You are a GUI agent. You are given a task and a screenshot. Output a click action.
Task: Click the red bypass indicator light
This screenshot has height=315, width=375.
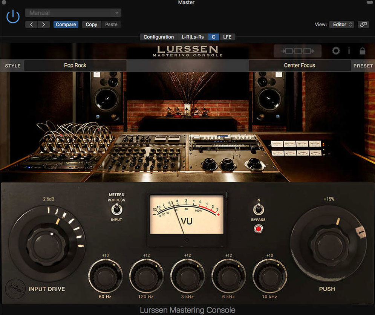pyautogui.click(x=258, y=229)
